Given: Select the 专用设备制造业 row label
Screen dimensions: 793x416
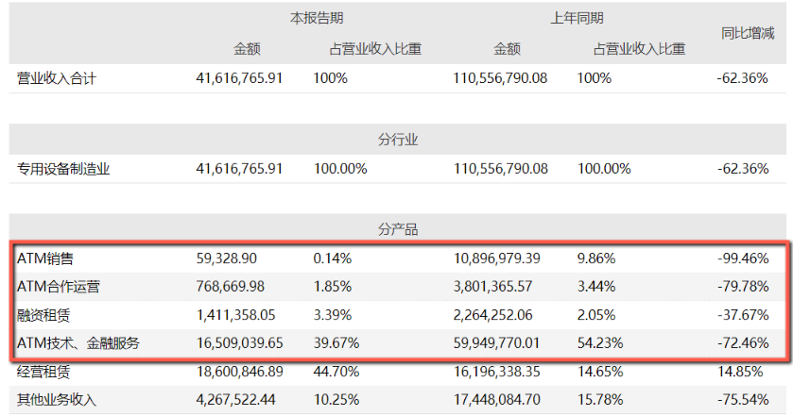Looking at the screenshot, I should 63,169.
